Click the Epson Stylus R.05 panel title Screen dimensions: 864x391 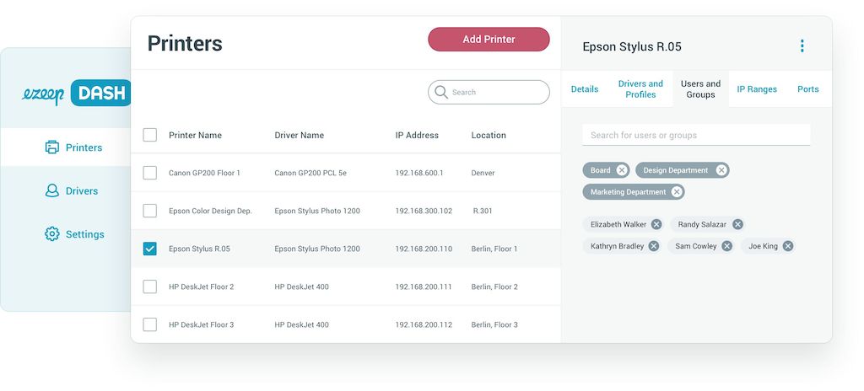[631, 46]
